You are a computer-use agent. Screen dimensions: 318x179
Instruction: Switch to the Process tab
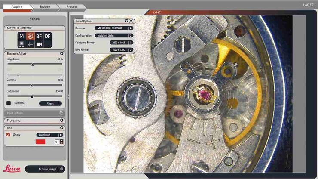coord(72,7)
